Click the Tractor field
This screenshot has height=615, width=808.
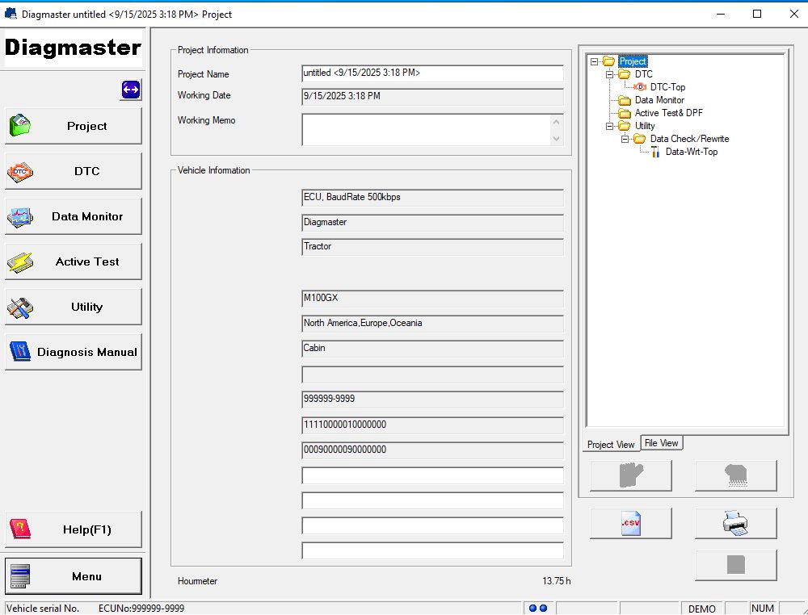(x=432, y=247)
